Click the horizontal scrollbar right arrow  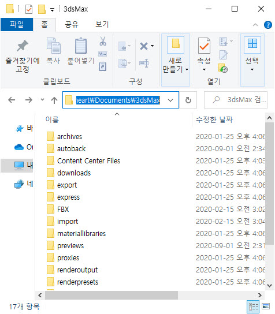pyautogui.click(x=260, y=295)
